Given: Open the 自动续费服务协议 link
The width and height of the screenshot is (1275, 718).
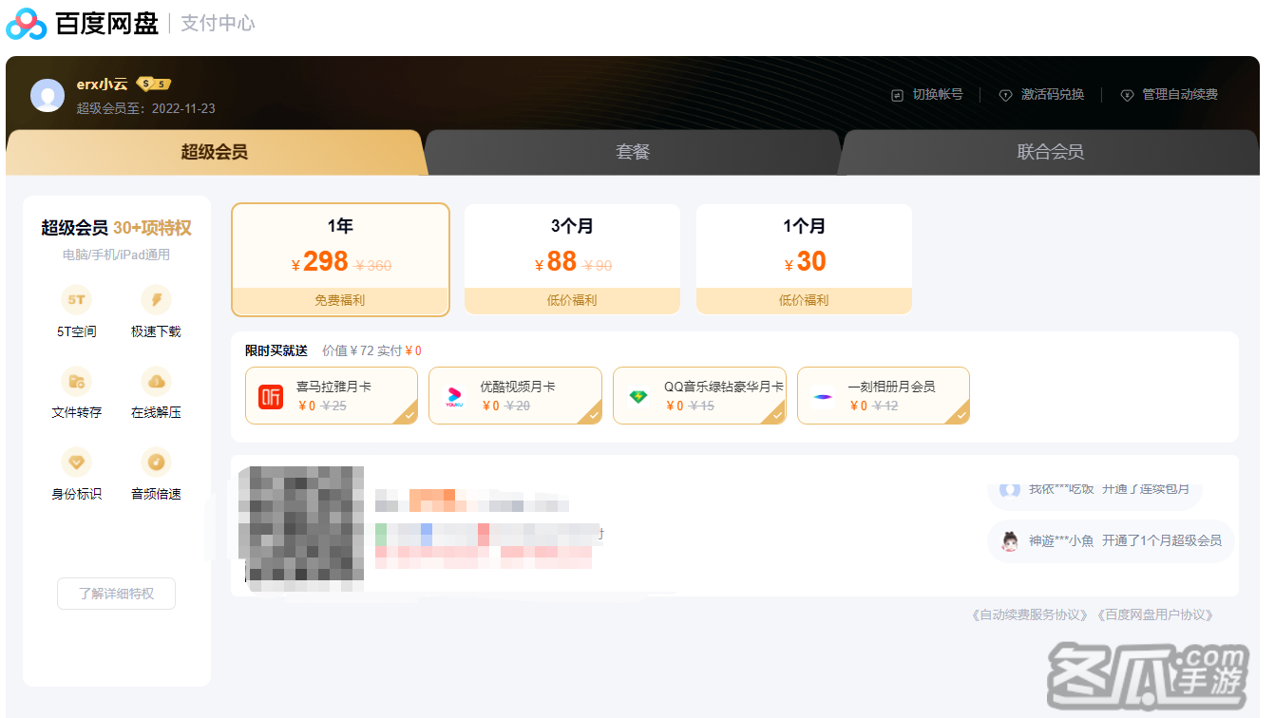Looking at the screenshot, I should (1030, 615).
